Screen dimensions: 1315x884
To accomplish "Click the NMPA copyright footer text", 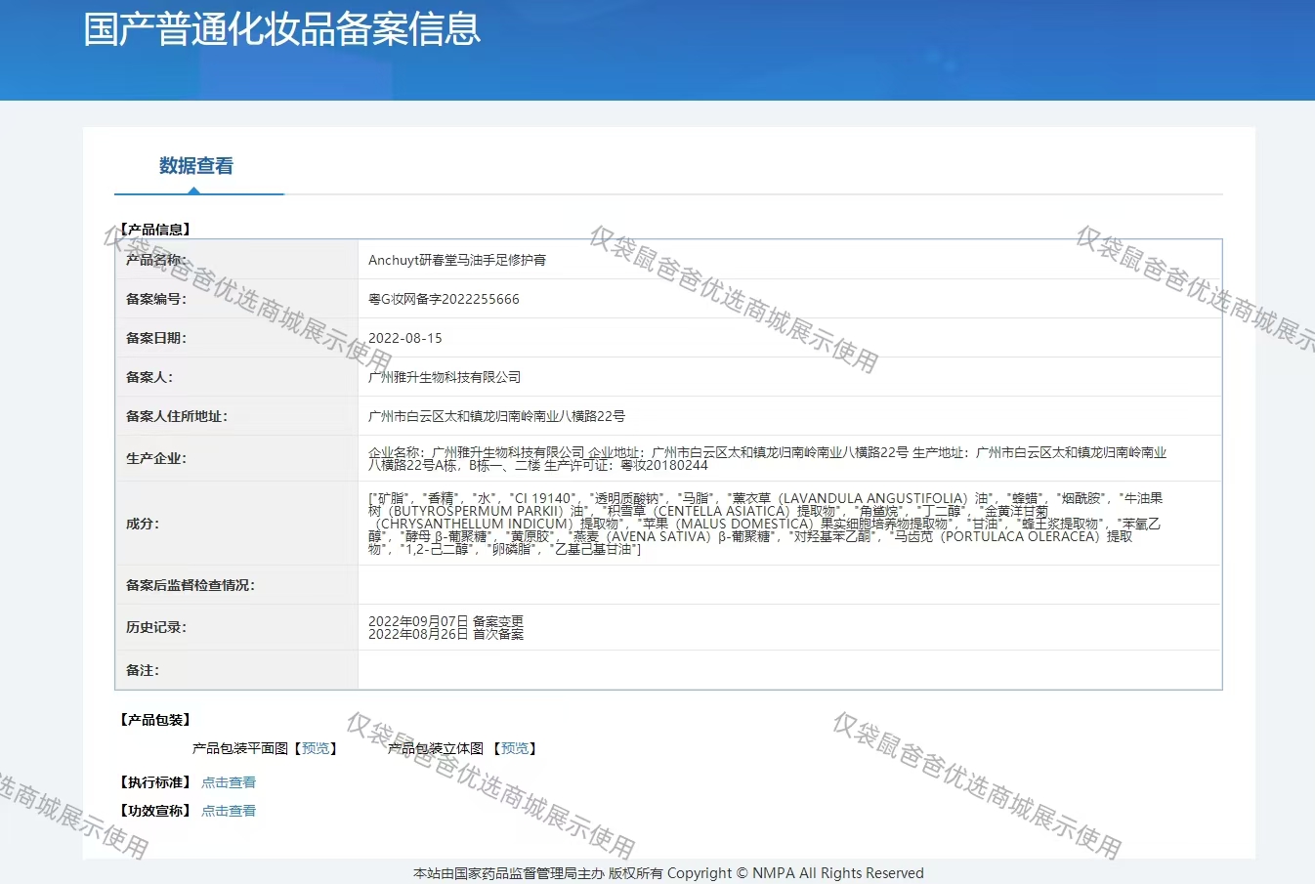I will coord(668,873).
